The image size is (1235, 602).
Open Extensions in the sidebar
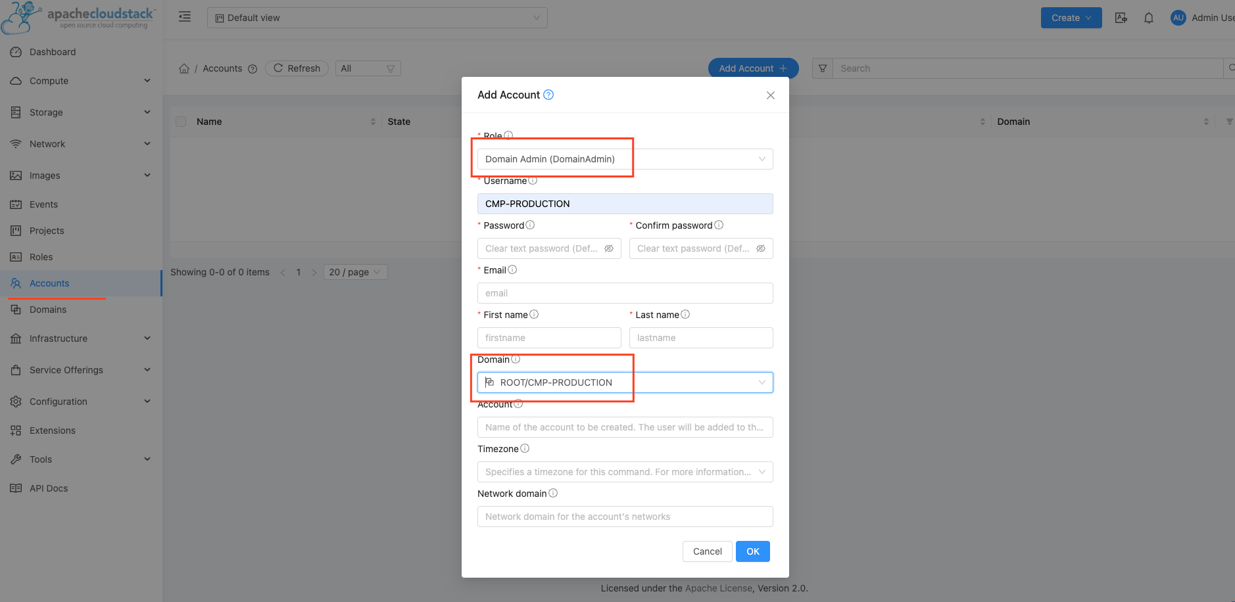(81, 430)
